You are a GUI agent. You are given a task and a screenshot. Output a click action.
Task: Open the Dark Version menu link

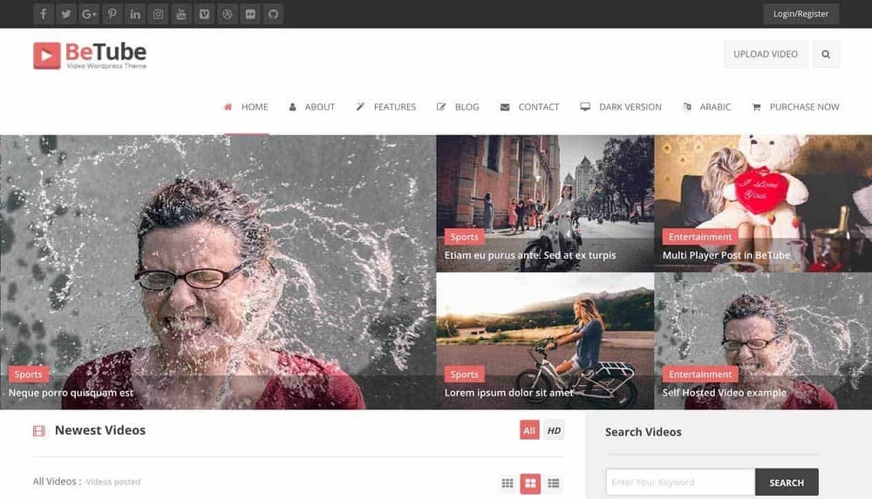point(621,107)
